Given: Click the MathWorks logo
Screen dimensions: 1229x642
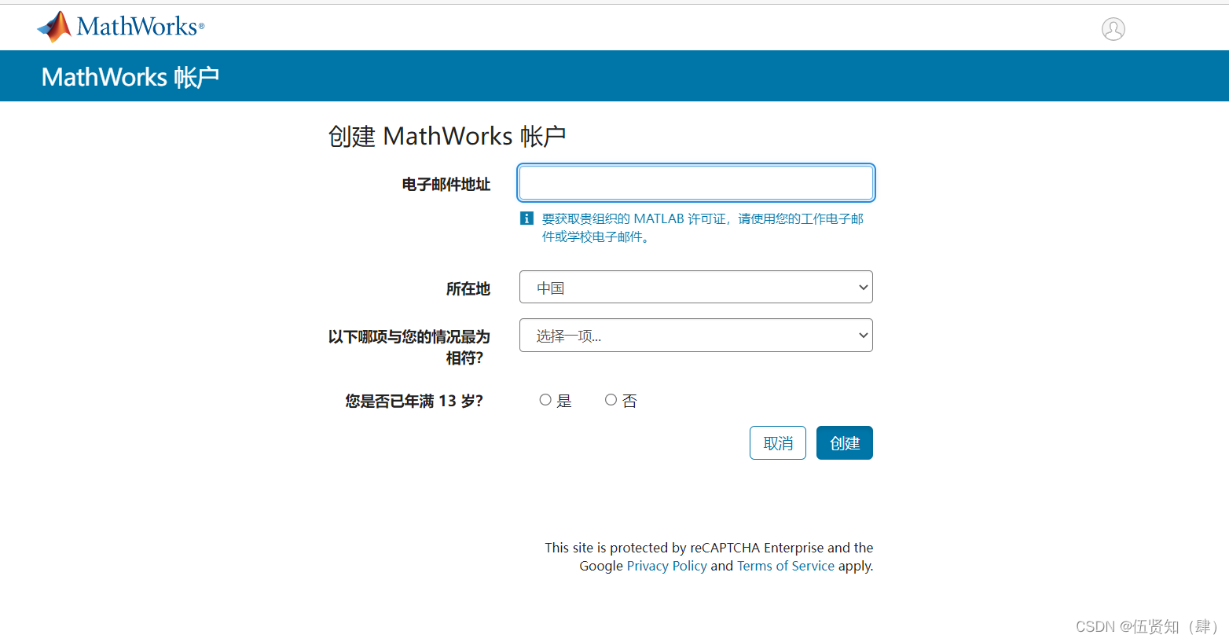Looking at the screenshot, I should click(x=120, y=27).
